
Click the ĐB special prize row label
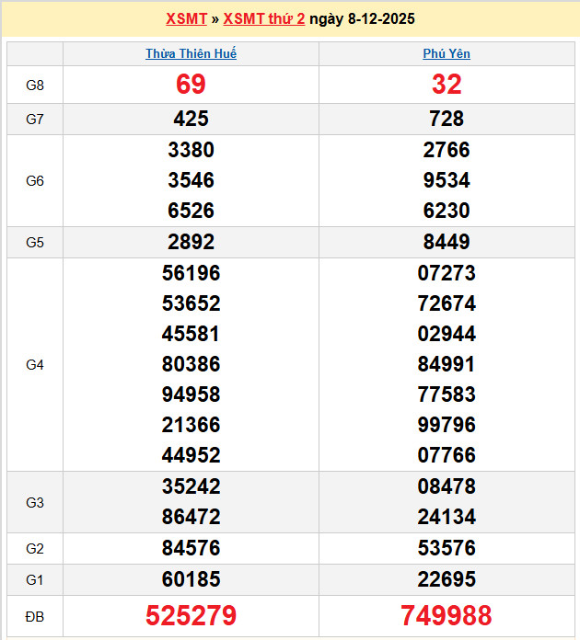pos(35,616)
